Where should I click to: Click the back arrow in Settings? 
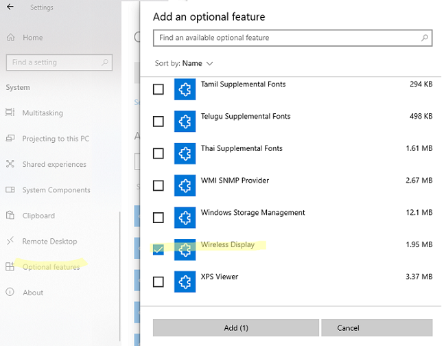(x=10, y=7)
